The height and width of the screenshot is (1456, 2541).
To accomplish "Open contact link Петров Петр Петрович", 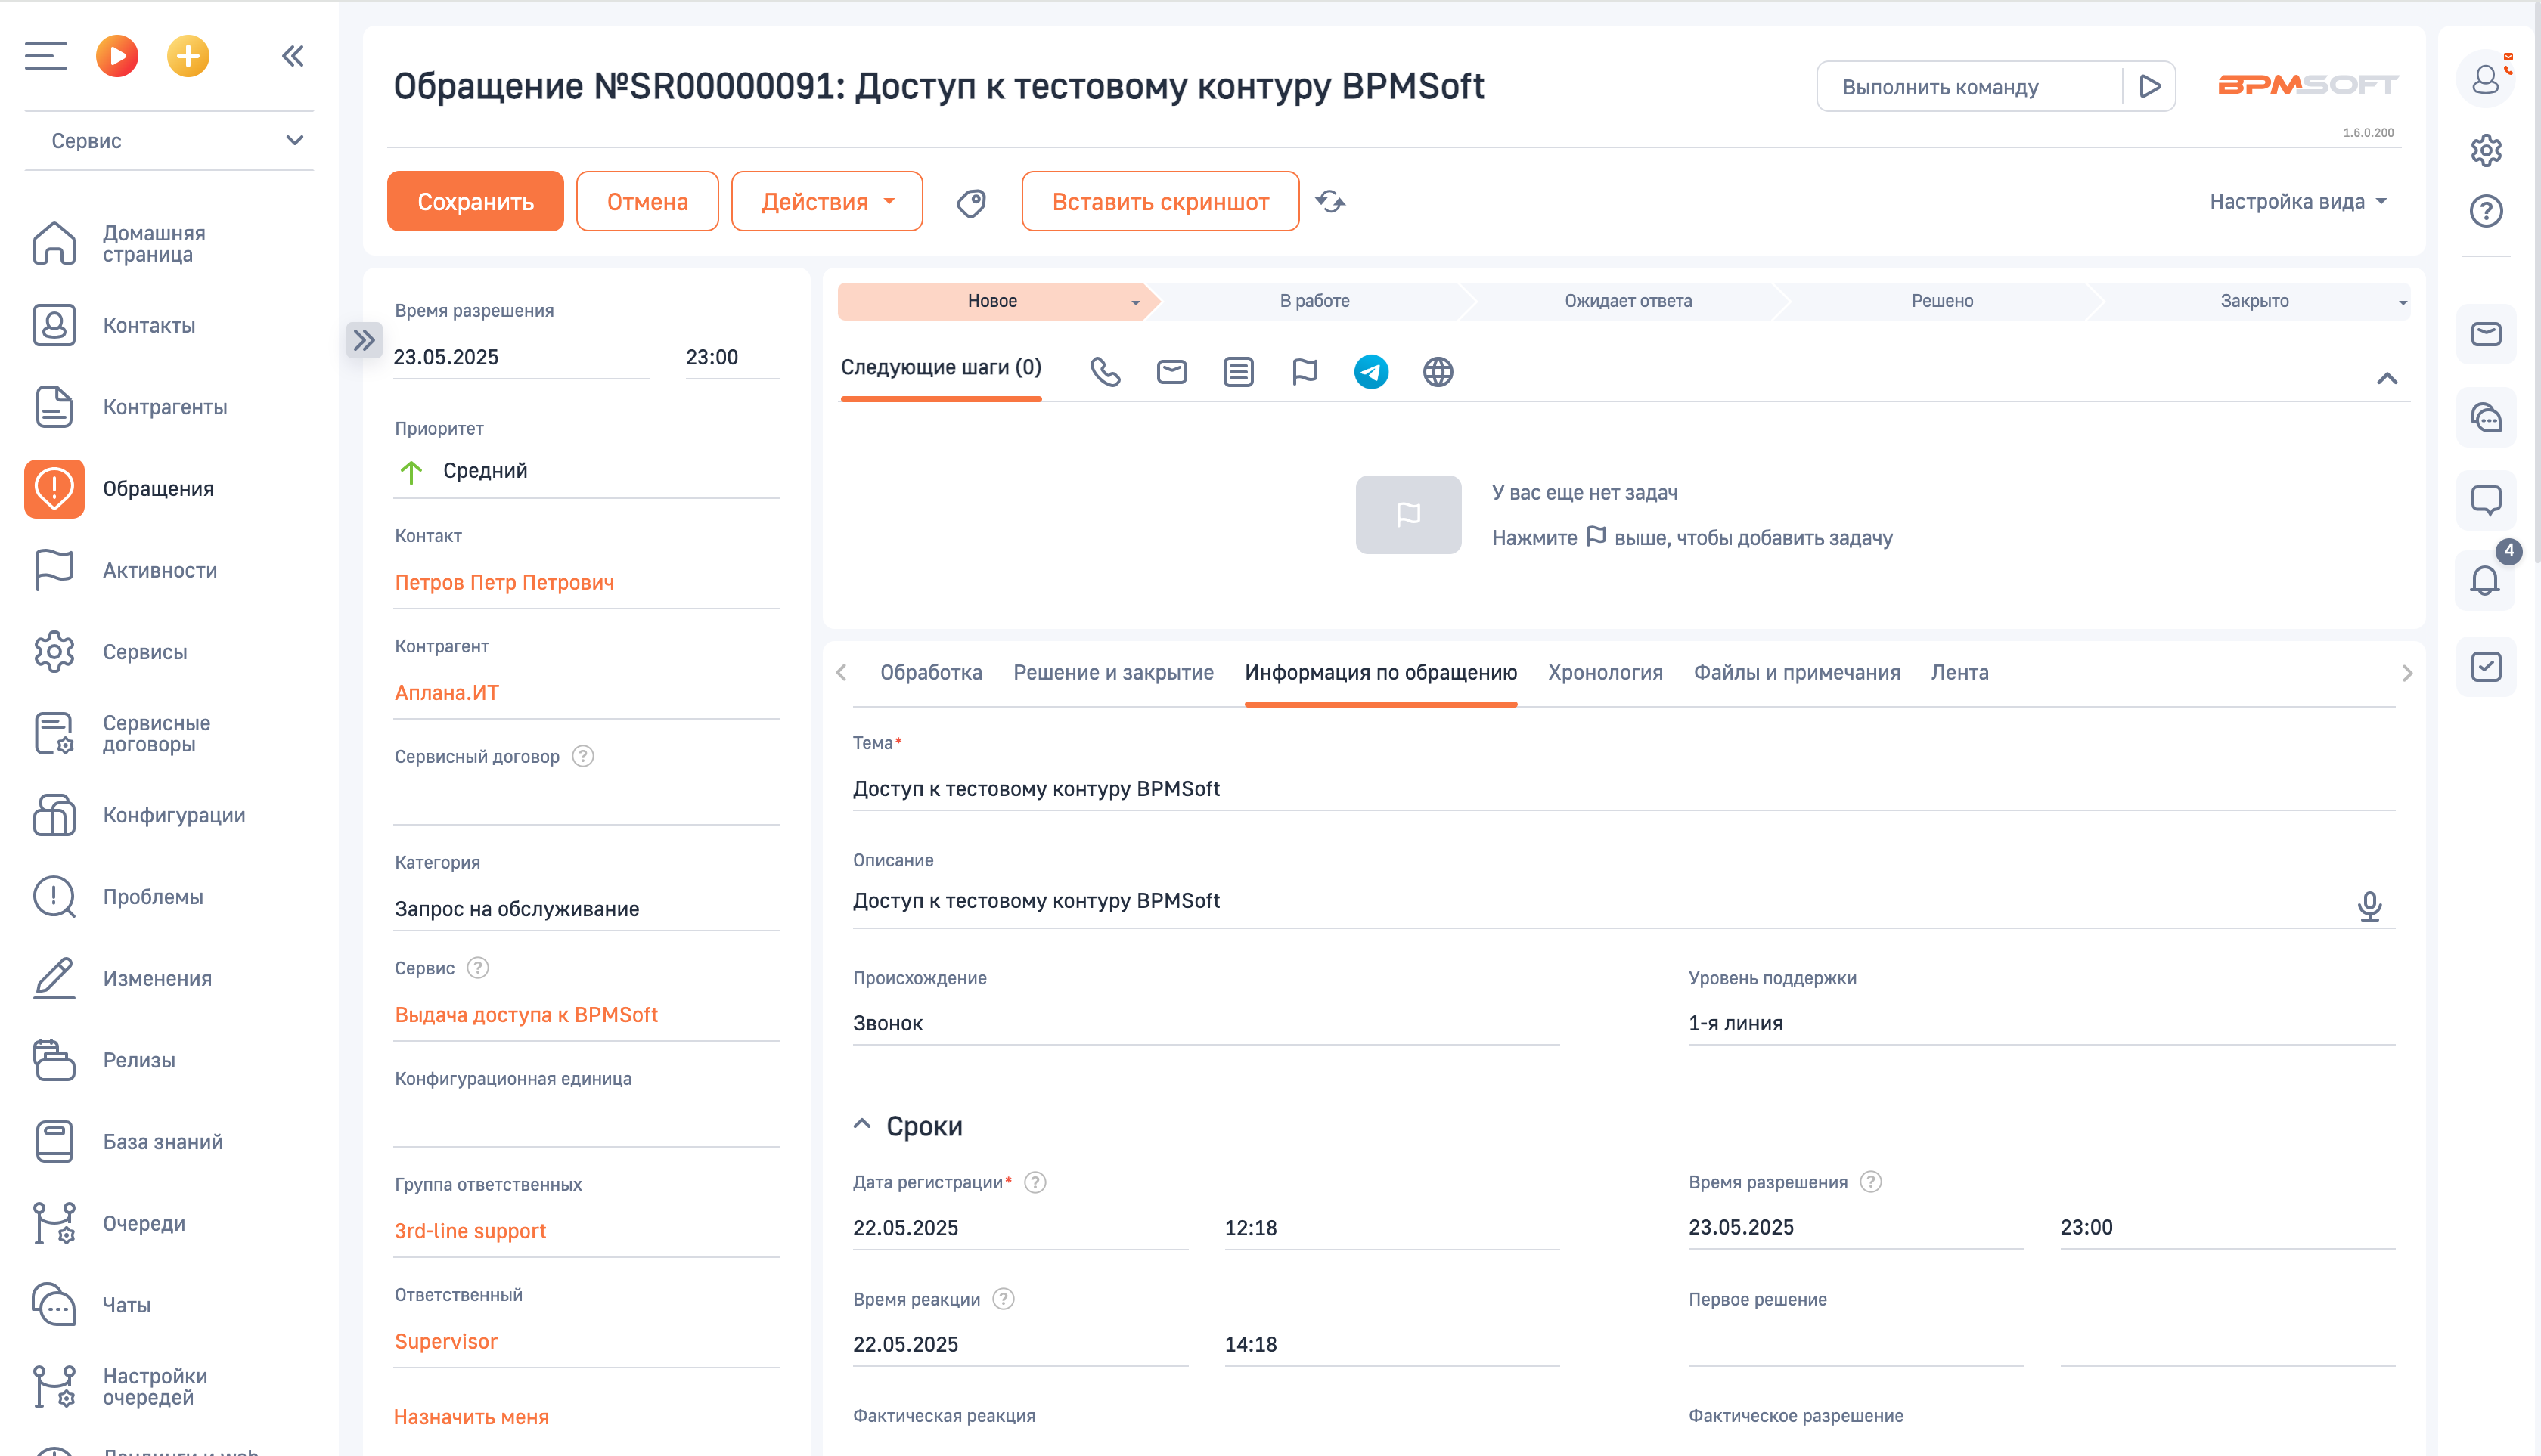I will coord(504,583).
